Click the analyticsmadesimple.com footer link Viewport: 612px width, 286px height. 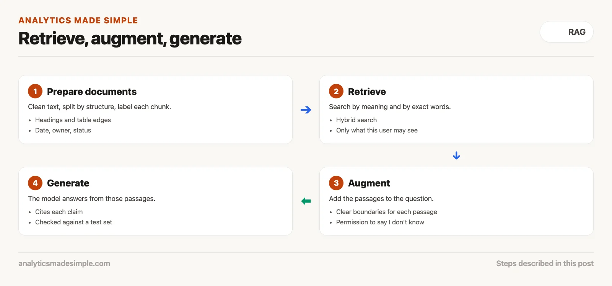64,263
